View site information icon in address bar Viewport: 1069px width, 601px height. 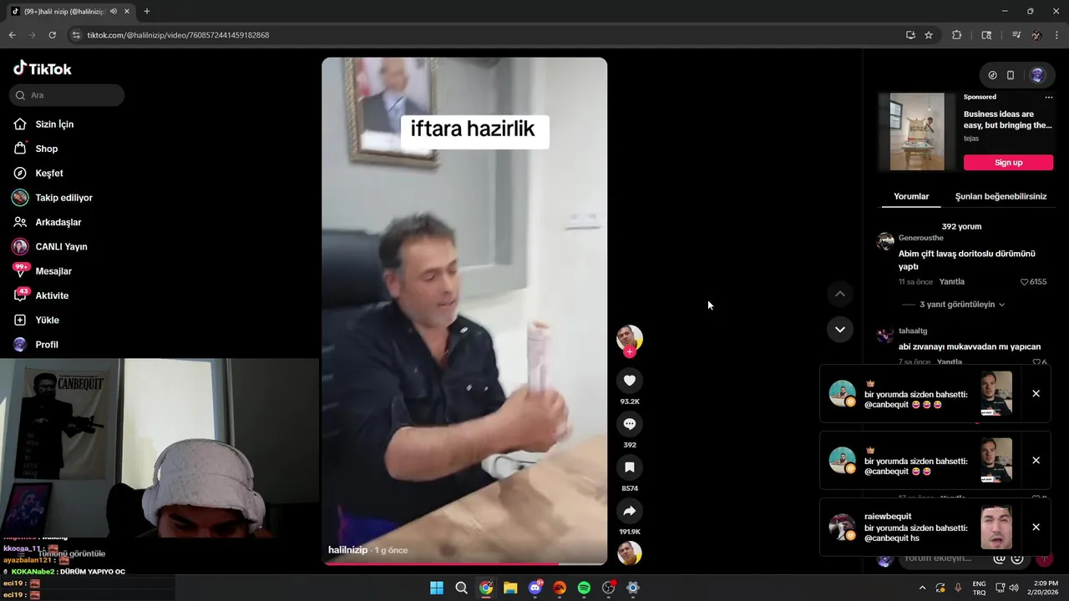[76, 35]
